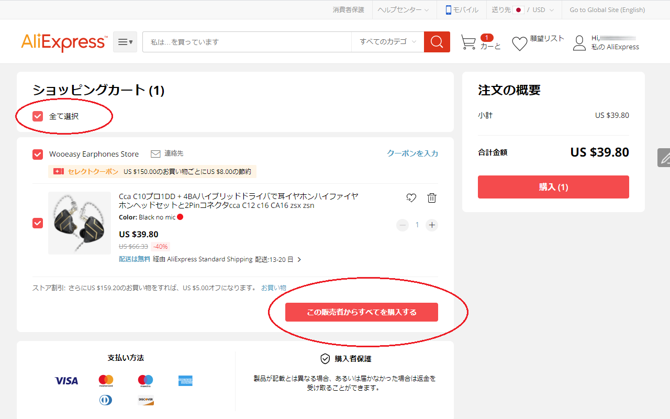The image size is (670, 419).
Task: Increase item quantity with plus button
Action: [x=432, y=225]
